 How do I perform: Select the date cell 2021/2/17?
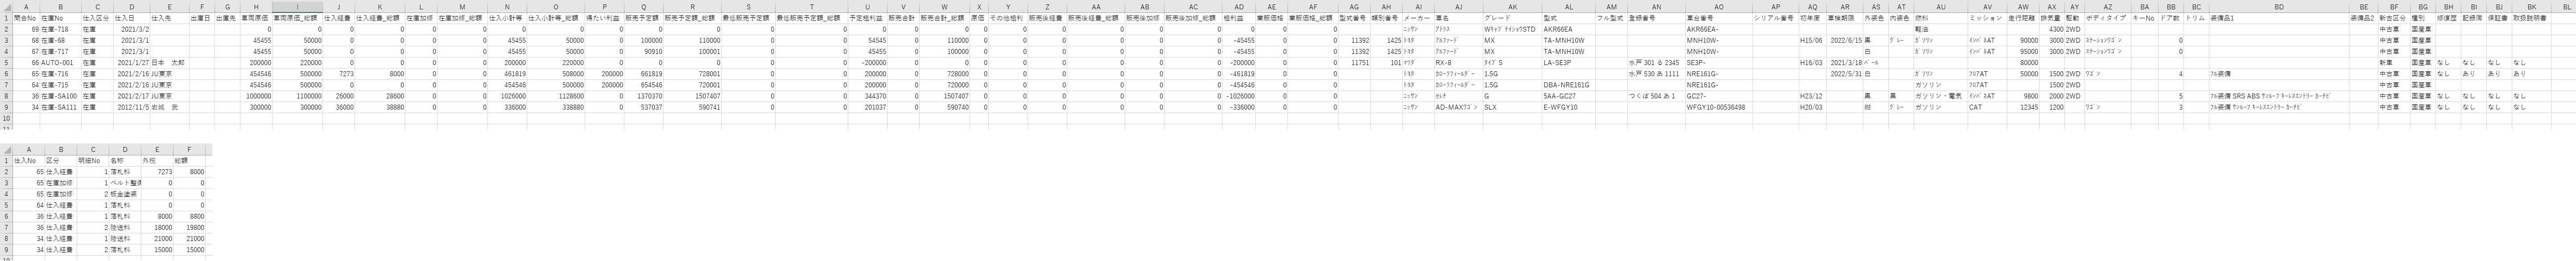131,96
